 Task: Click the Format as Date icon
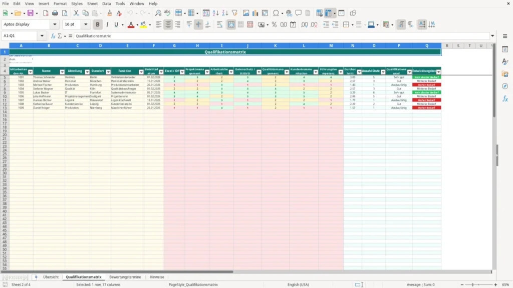[x=293, y=24]
